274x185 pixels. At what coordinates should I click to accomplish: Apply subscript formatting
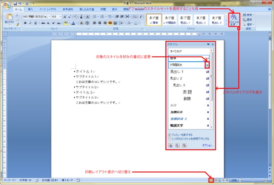coord(48,23)
